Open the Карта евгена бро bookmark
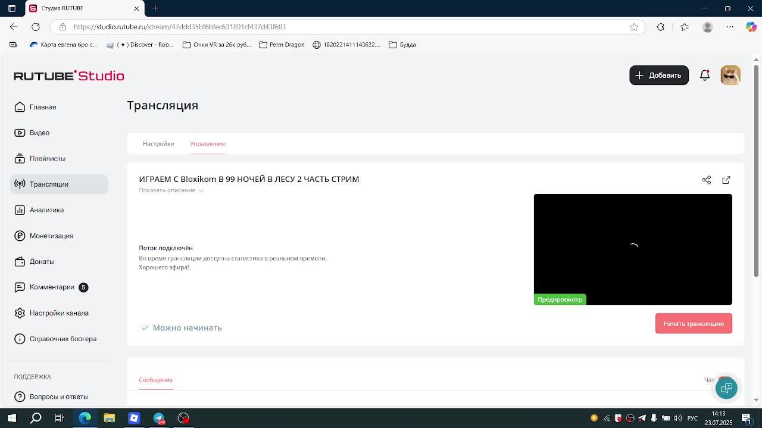Screen dimensions: 762x428 pos(63,45)
